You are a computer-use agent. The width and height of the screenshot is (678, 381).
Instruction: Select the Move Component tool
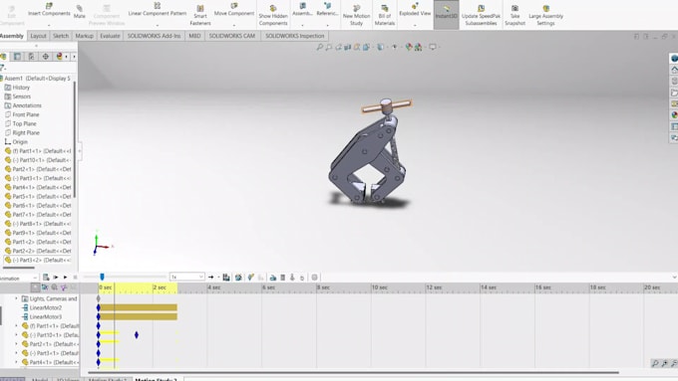(x=234, y=10)
